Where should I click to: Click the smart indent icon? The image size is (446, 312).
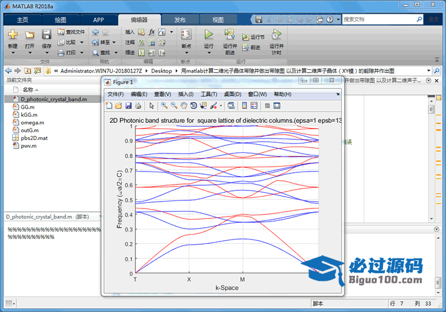click(x=142, y=52)
